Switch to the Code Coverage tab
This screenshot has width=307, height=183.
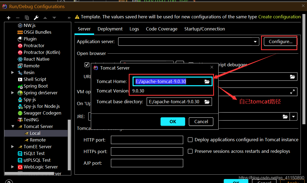point(162,29)
